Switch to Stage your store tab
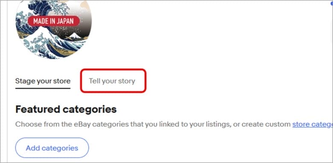 43,81
